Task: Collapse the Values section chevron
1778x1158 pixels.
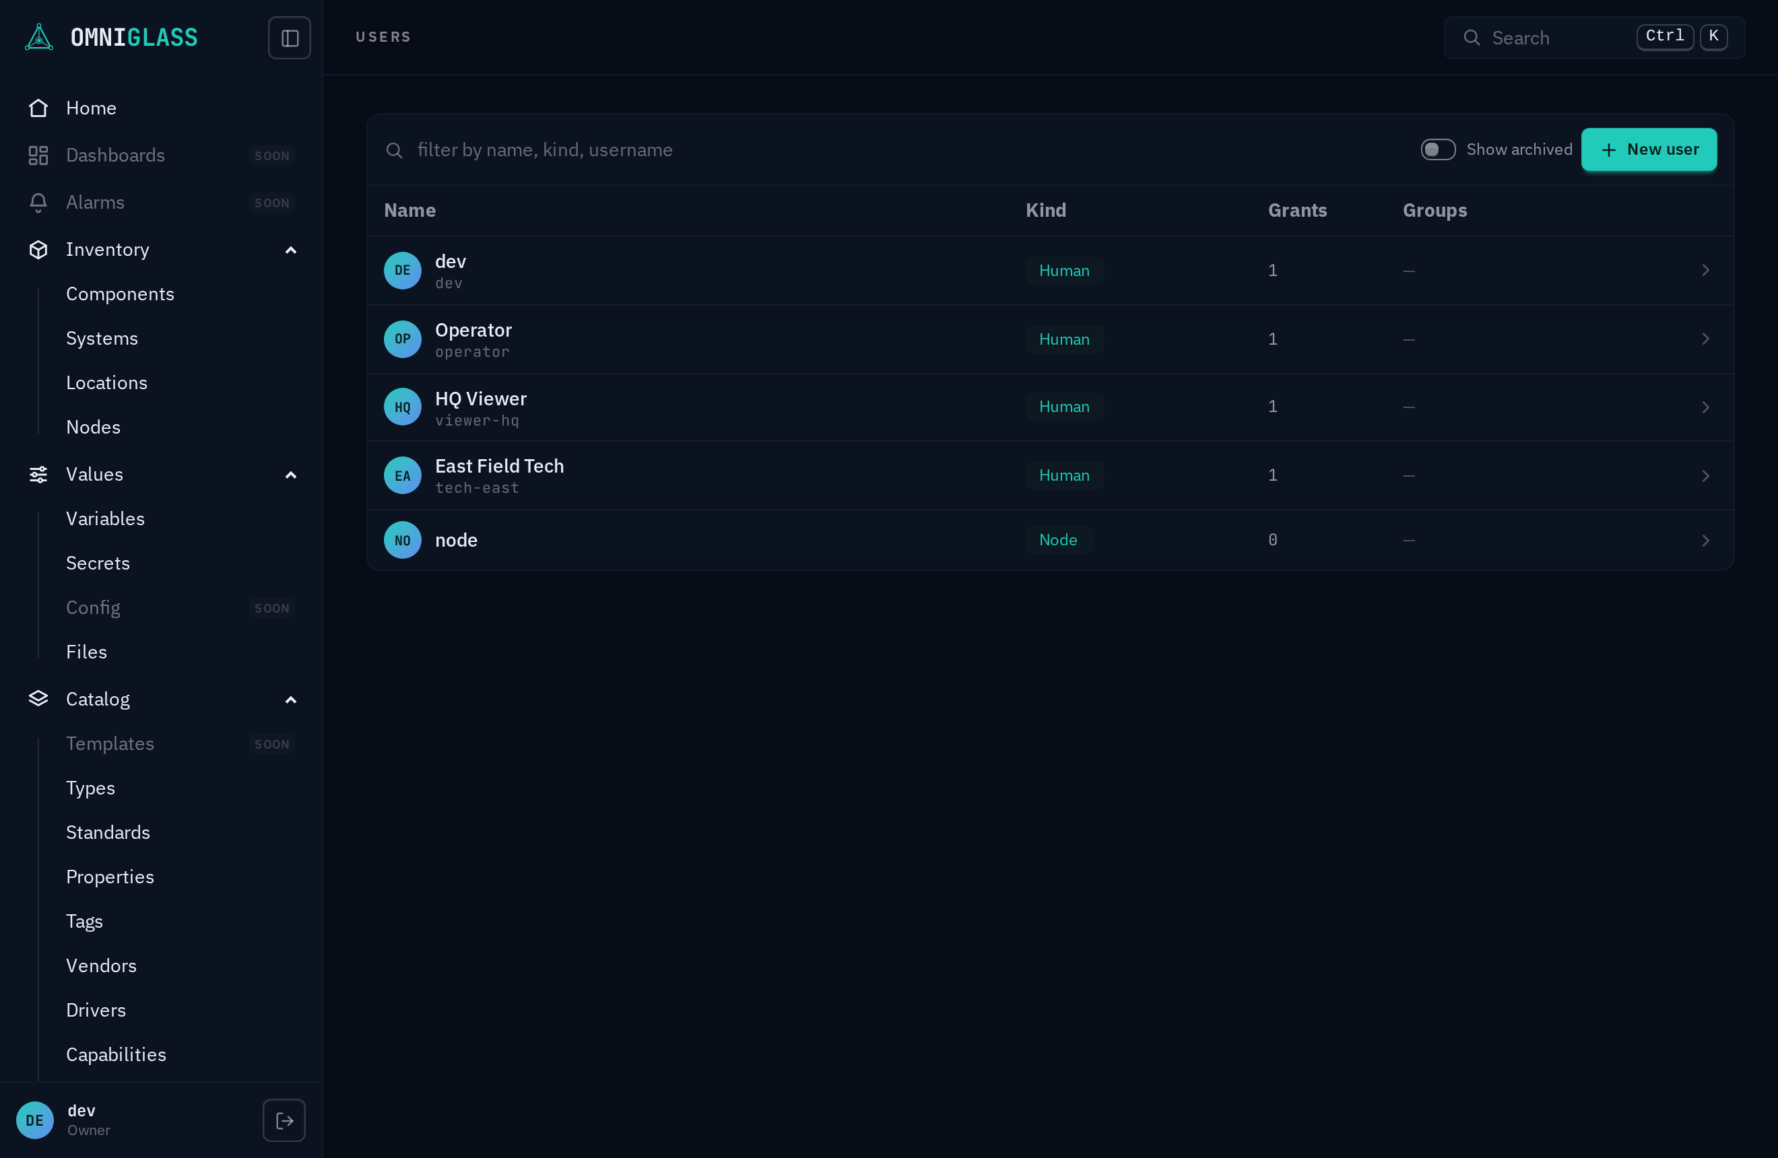Action: tap(290, 475)
